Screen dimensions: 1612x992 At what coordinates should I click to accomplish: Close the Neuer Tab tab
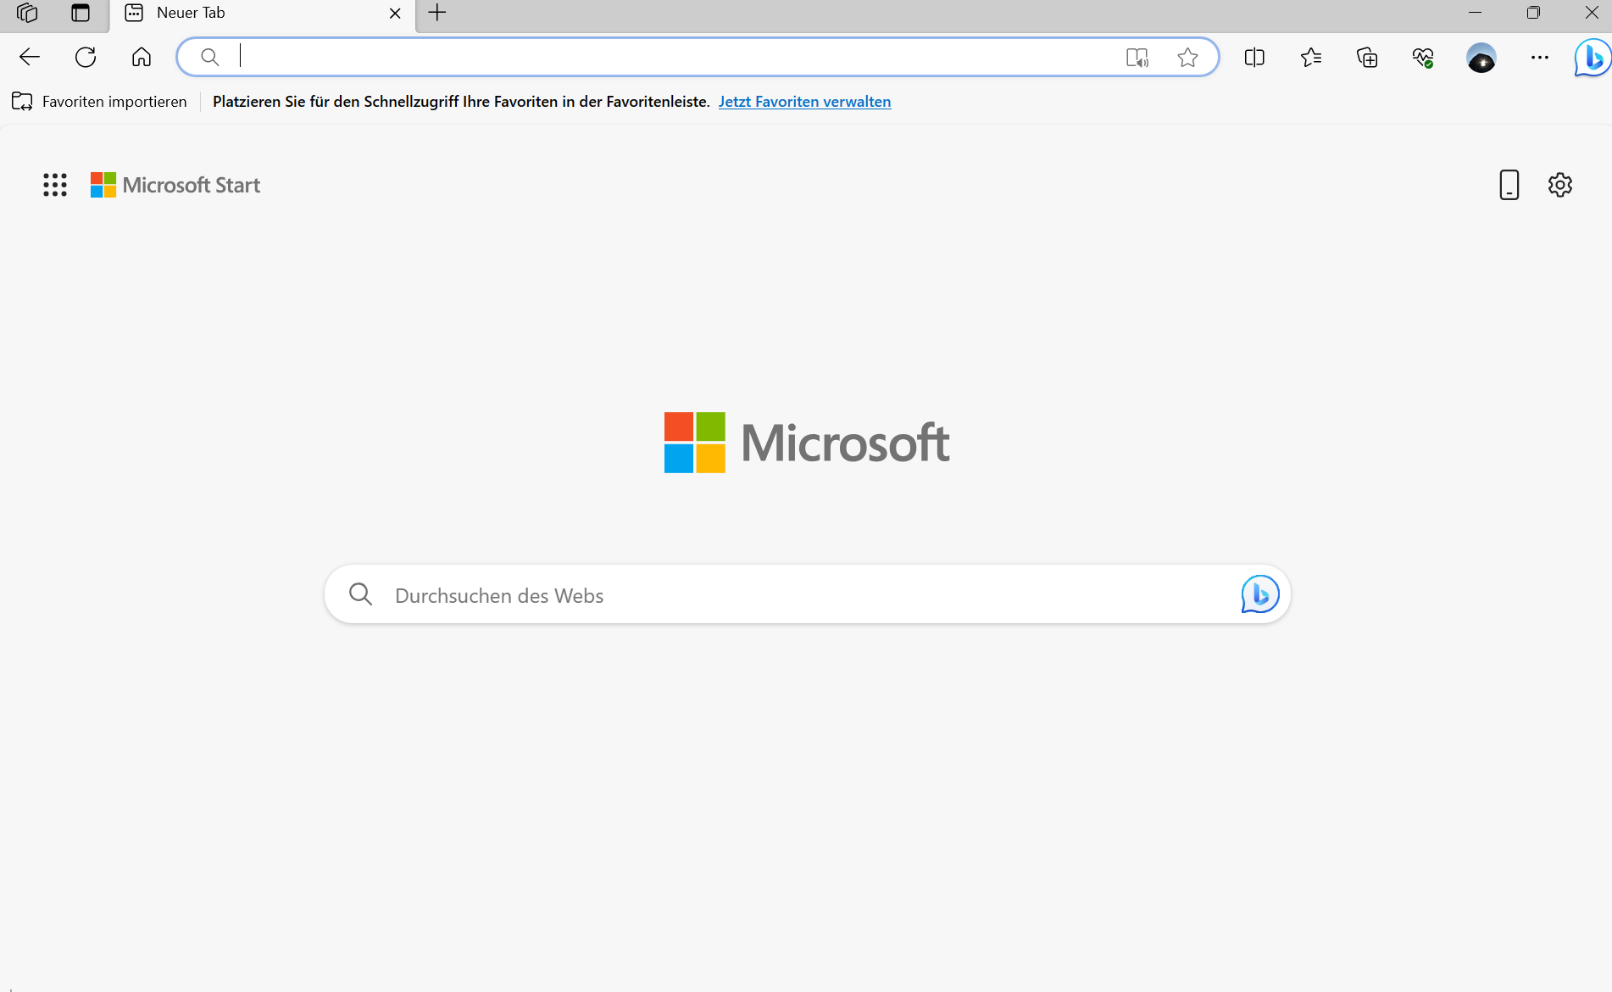tap(395, 13)
